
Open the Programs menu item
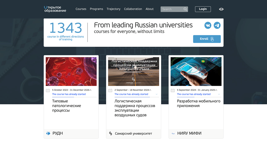coord(96,9)
